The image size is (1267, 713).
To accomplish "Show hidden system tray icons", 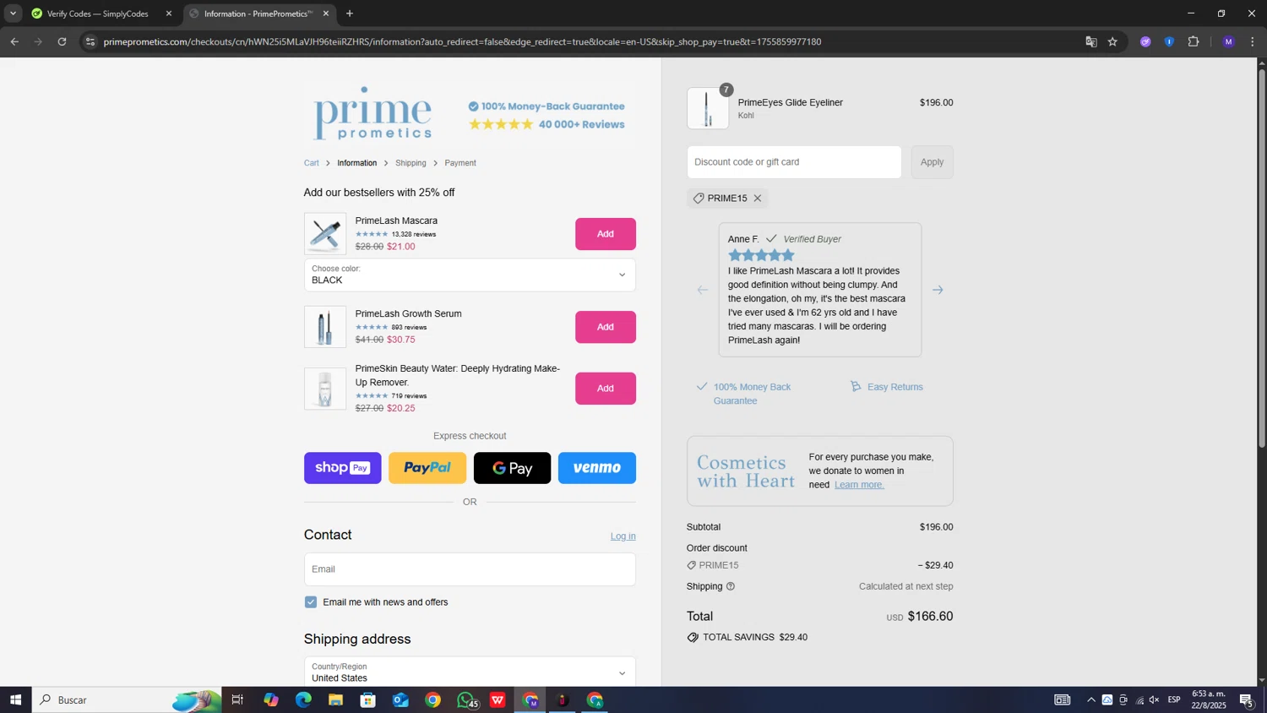I will 1090,699.
